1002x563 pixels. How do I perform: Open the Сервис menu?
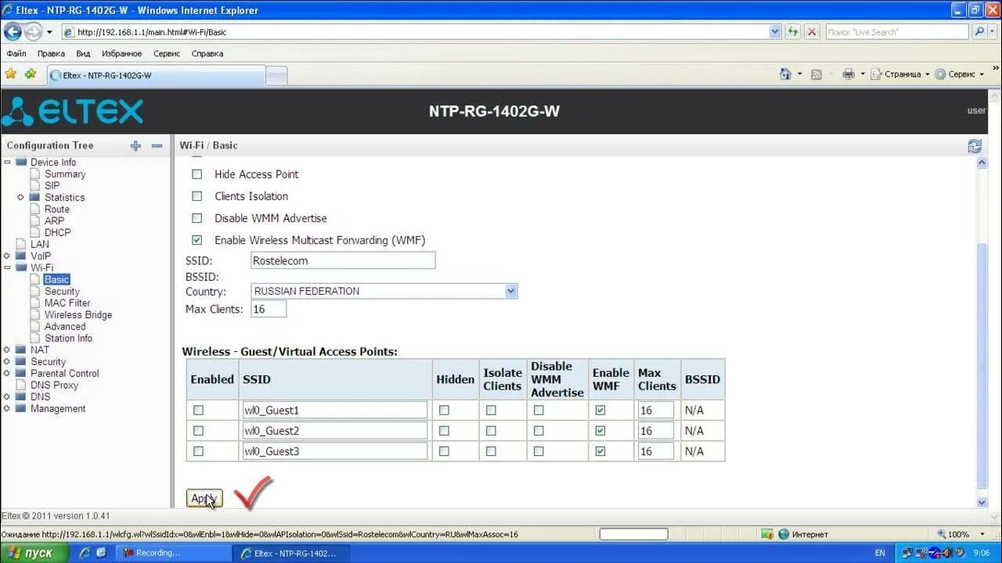[x=165, y=53]
